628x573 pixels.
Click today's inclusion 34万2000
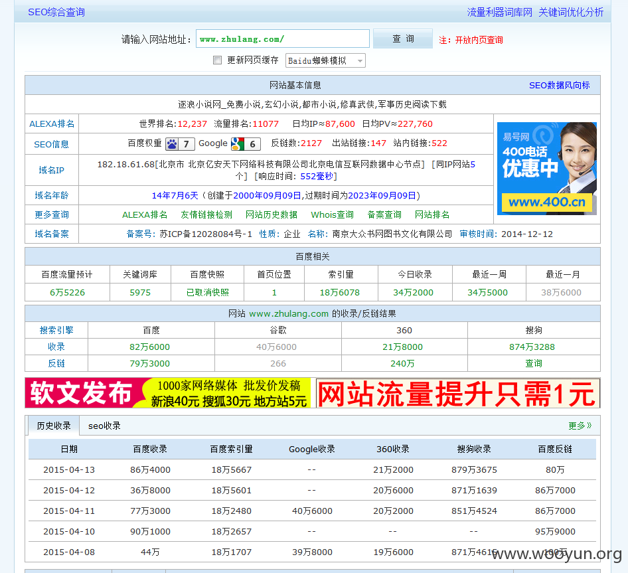[x=414, y=293]
